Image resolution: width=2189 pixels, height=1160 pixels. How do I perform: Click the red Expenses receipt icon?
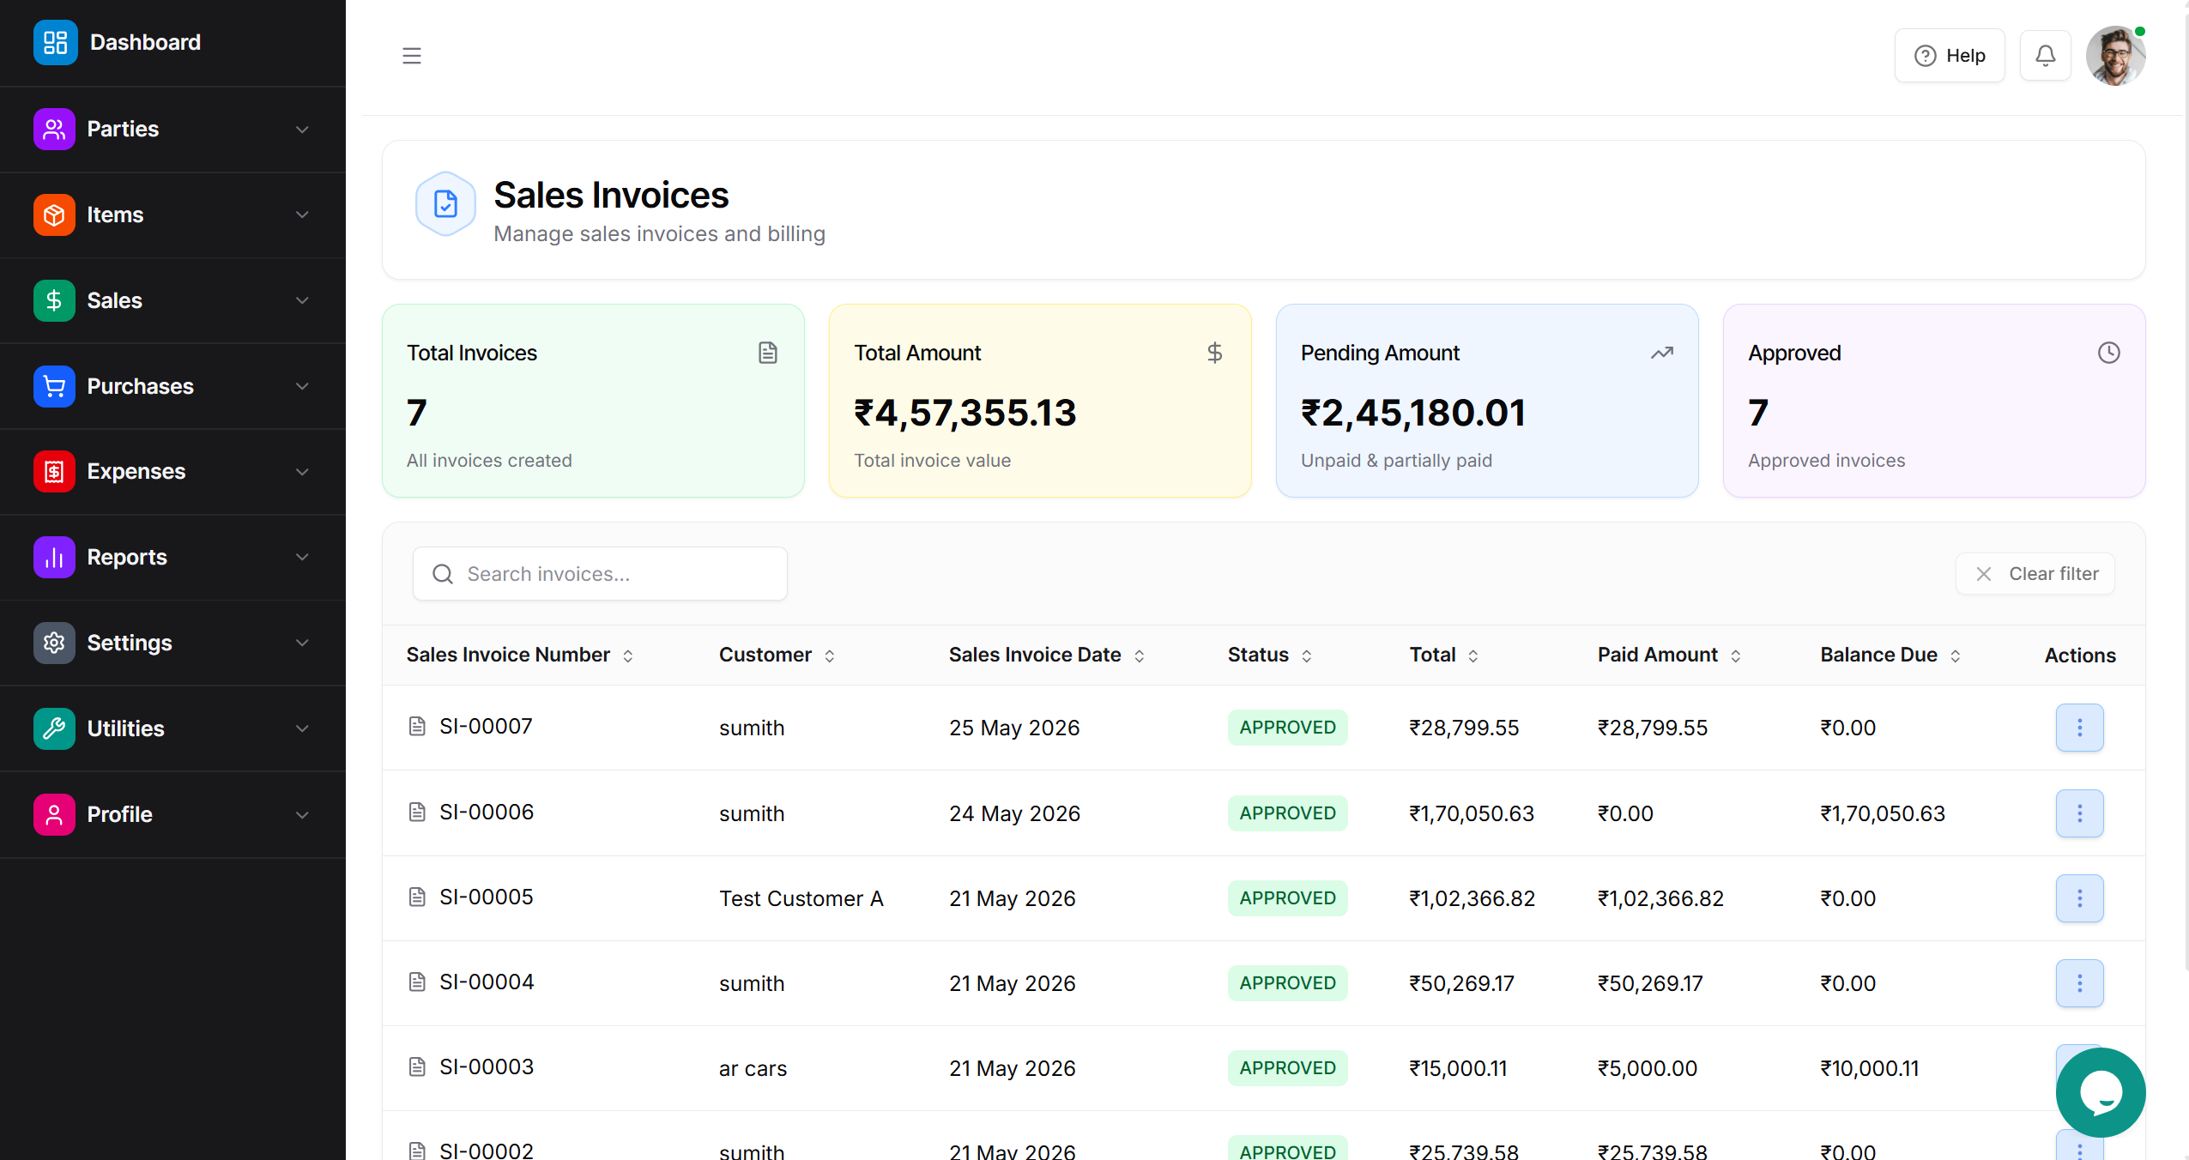[54, 471]
